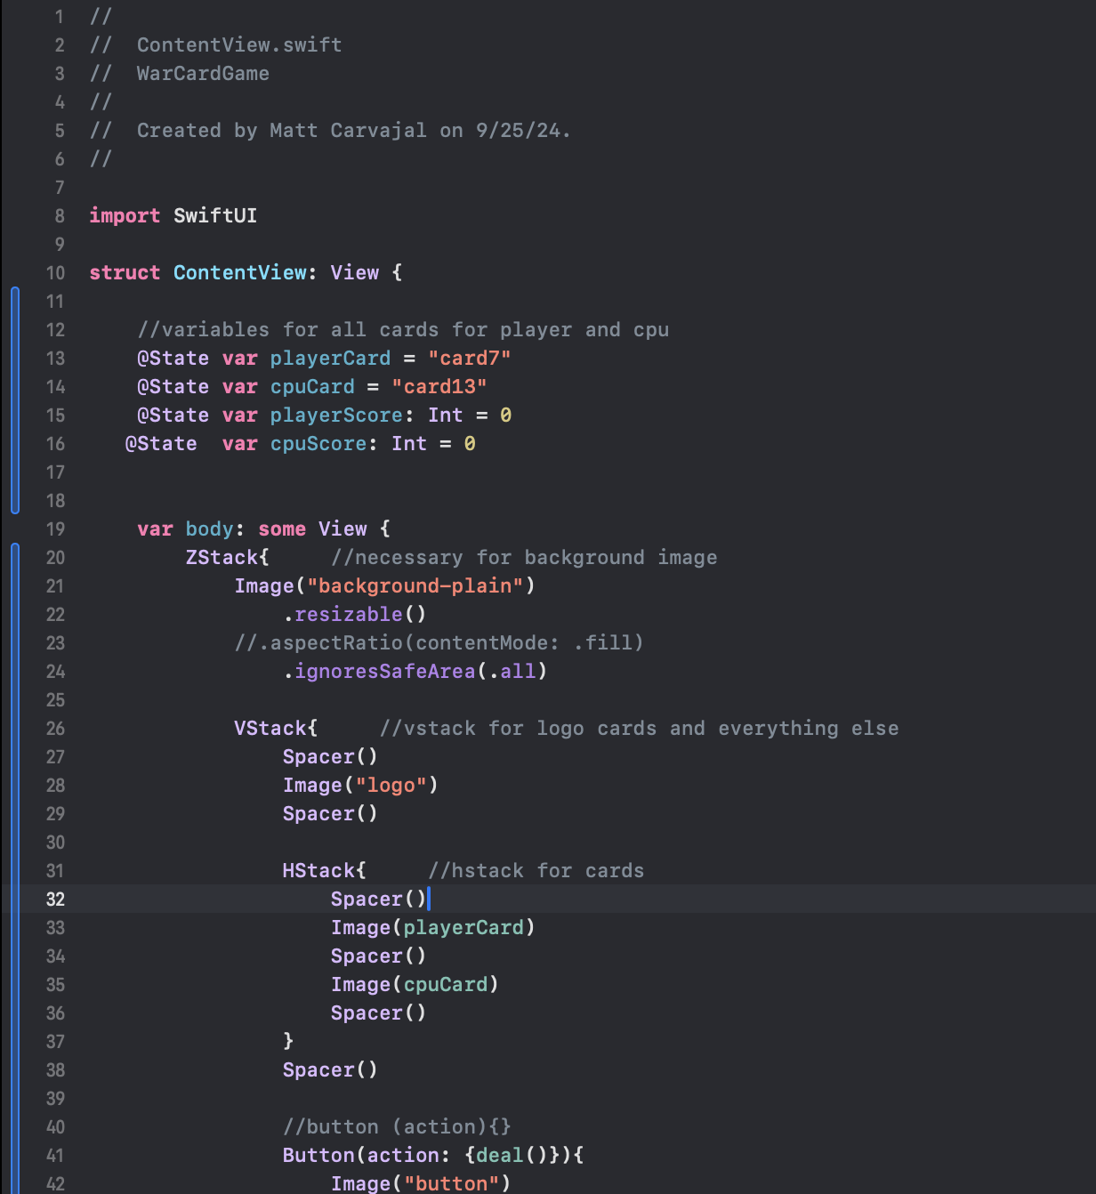1096x1194 pixels.
Task: Place cursor on the VStack keyword
Action: [x=270, y=729]
